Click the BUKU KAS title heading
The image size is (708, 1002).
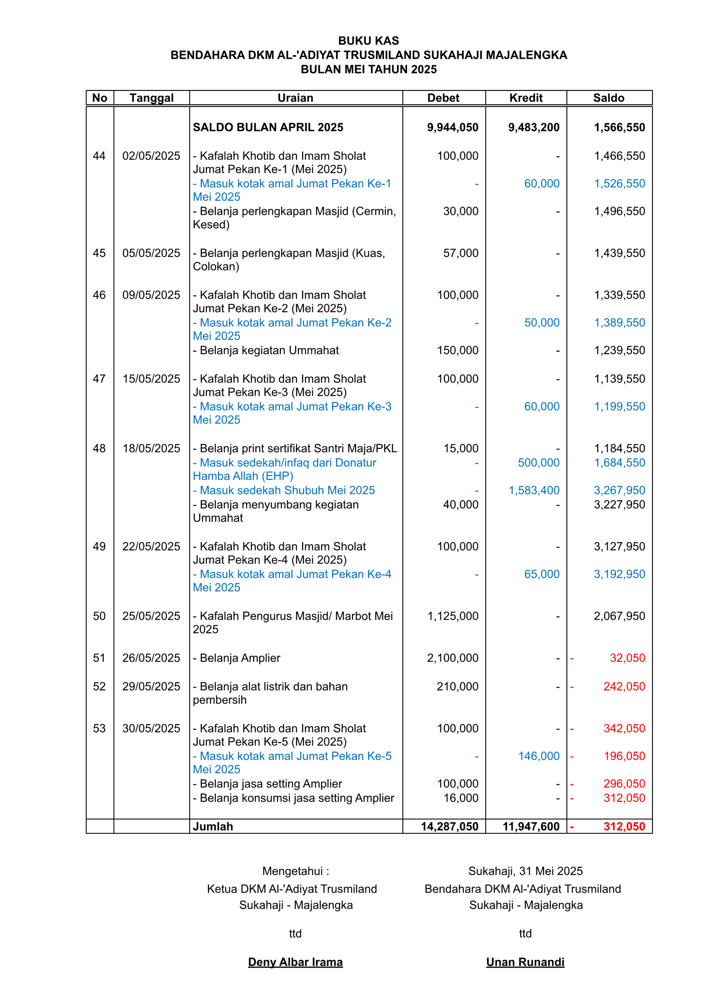pos(368,41)
